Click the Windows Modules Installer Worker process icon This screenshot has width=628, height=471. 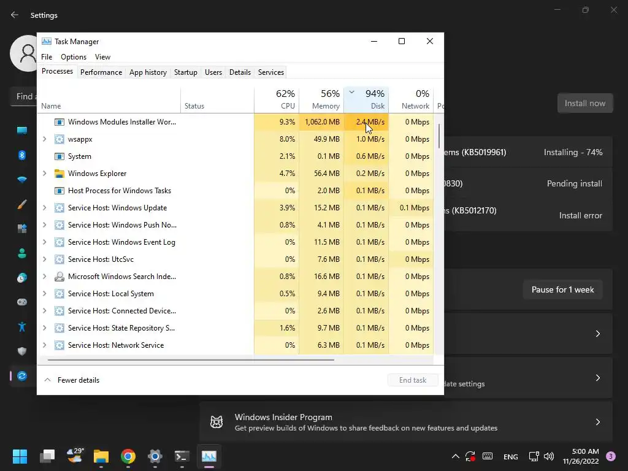click(59, 122)
